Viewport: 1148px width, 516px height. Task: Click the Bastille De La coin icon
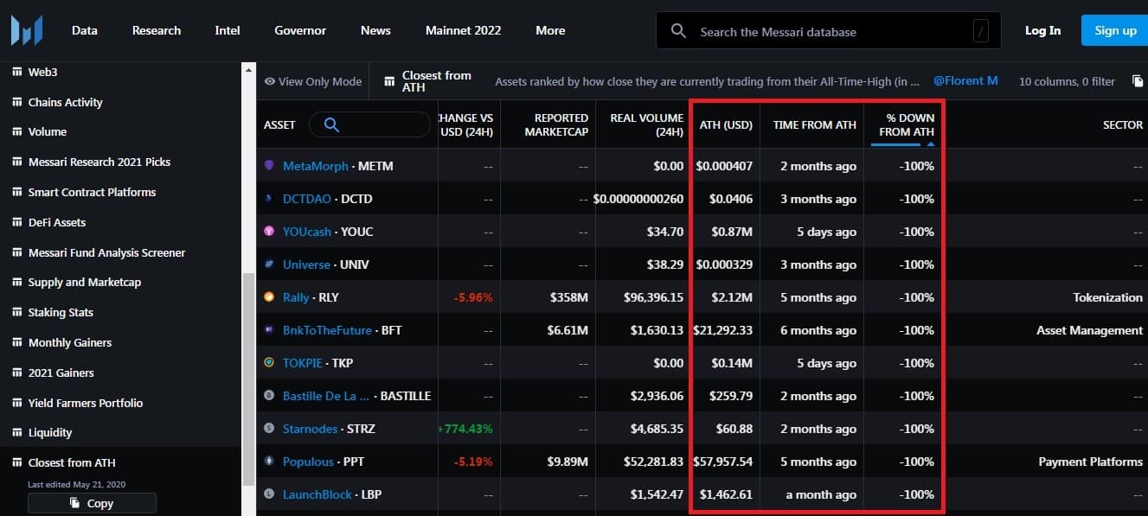coord(269,396)
